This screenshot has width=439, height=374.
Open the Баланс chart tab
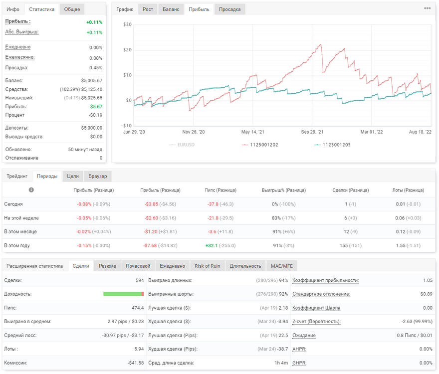[171, 9]
